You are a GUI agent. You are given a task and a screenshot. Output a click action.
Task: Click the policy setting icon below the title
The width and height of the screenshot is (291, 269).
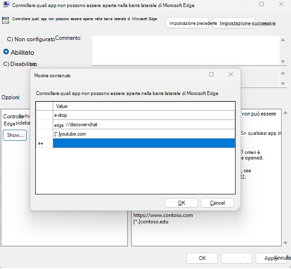point(6,20)
